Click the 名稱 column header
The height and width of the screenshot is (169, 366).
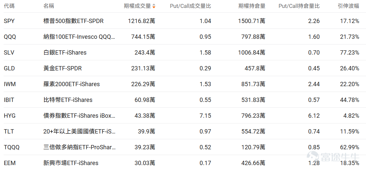pyautogui.click(x=49, y=6)
